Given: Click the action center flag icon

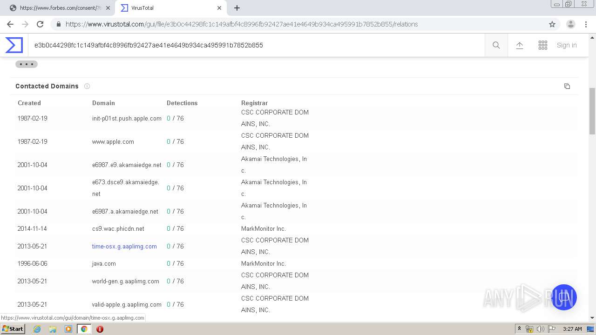Looking at the screenshot, I should click(551, 329).
